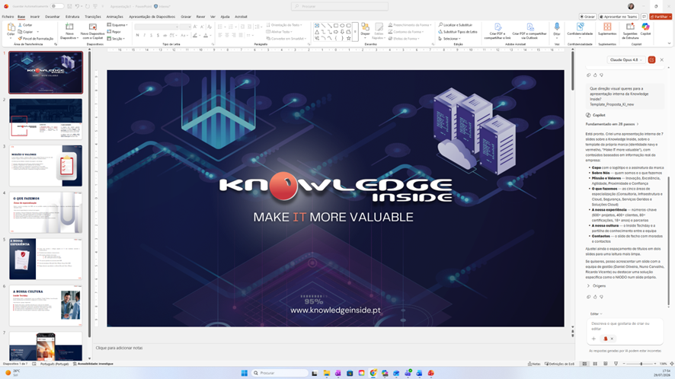
Task: Click Apresentar no Teams button
Action: click(619, 16)
